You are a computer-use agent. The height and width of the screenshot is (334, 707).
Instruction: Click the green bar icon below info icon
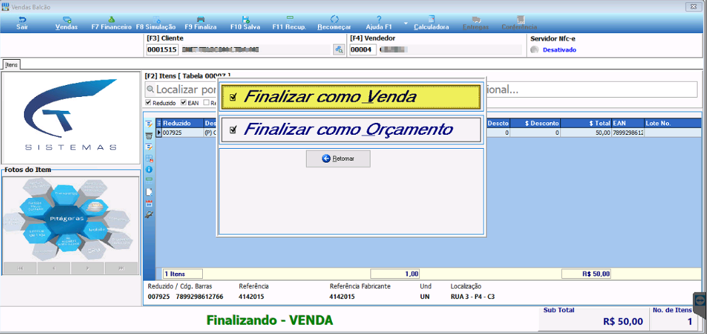tap(149, 181)
